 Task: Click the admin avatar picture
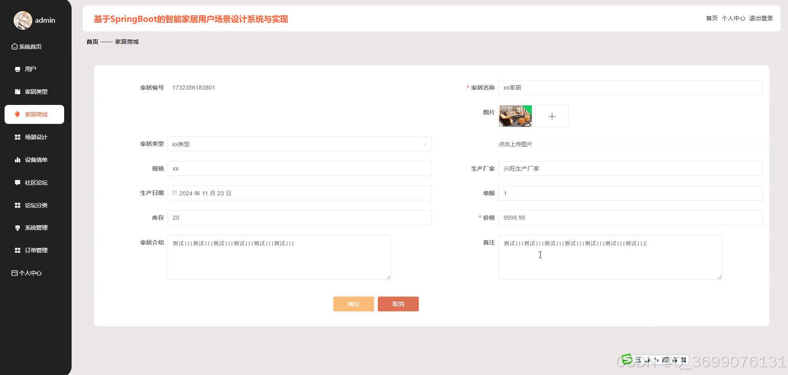tap(23, 20)
